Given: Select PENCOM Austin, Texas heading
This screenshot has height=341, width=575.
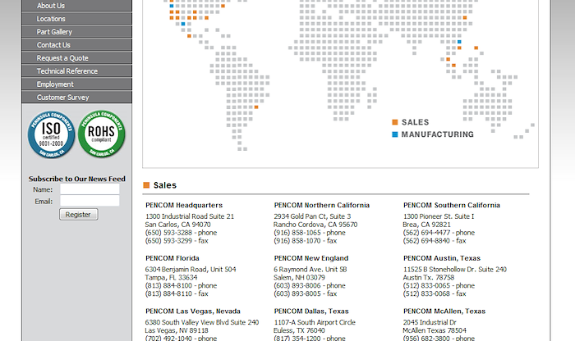Looking at the screenshot, I should click(442, 258).
